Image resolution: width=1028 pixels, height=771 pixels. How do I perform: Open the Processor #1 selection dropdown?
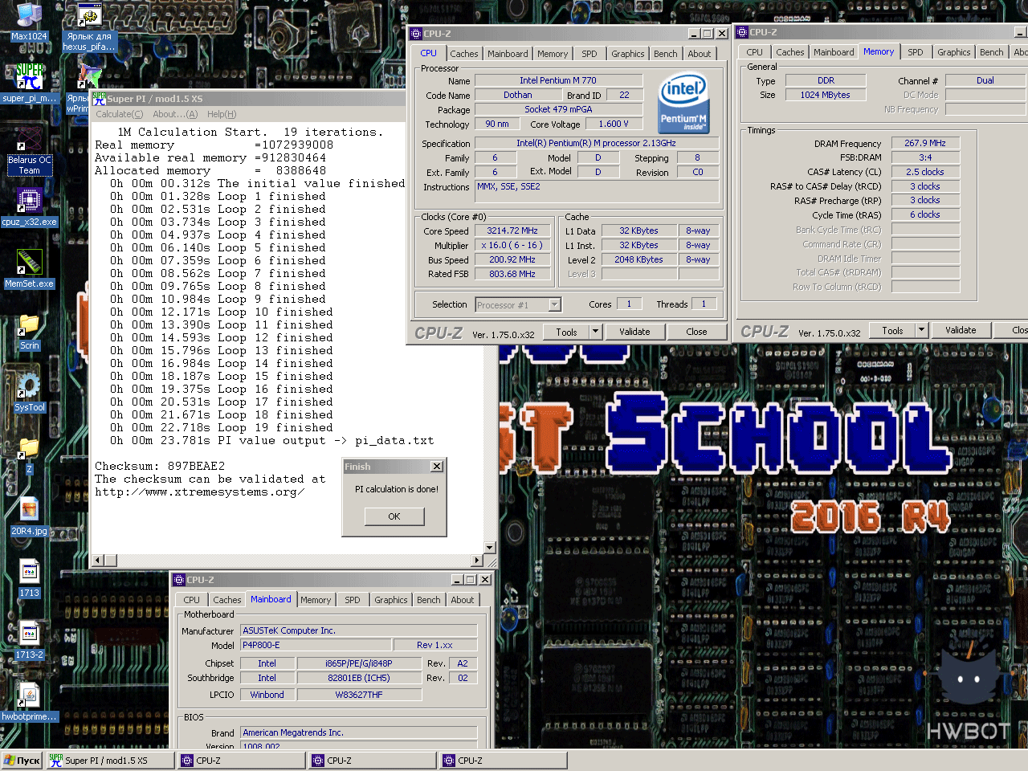tap(555, 304)
